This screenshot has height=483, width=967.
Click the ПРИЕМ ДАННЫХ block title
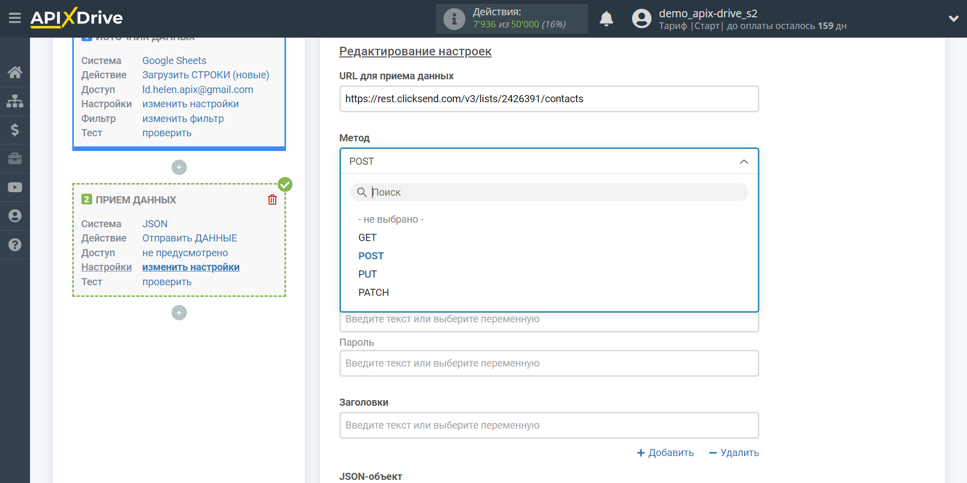[x=136, y=200]
